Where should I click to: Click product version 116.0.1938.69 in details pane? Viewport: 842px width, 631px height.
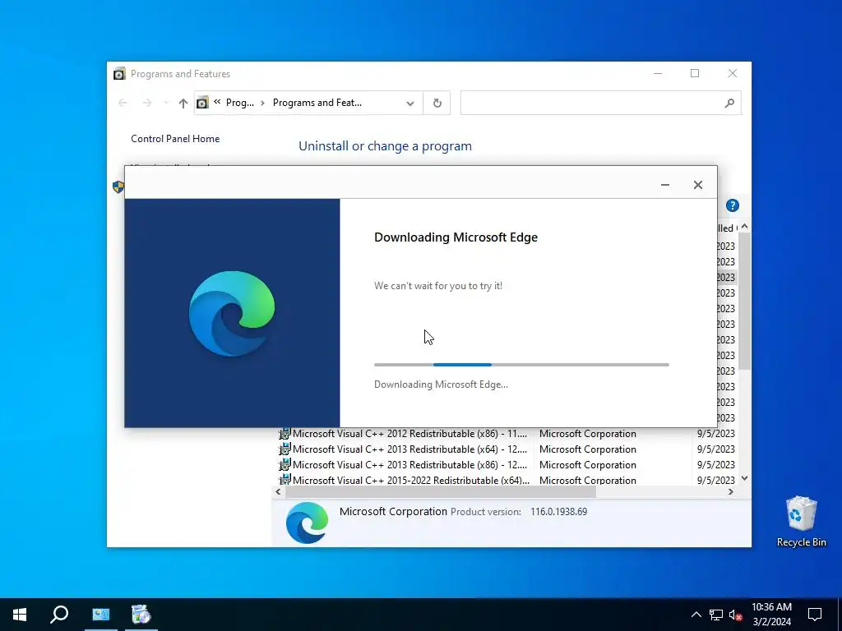[558, 512]
